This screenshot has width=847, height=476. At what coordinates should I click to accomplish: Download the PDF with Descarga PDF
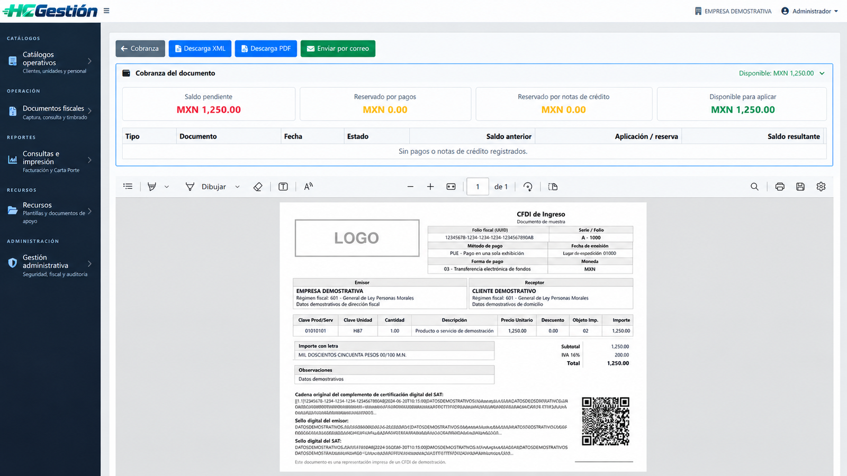click(x=266, y=49)
